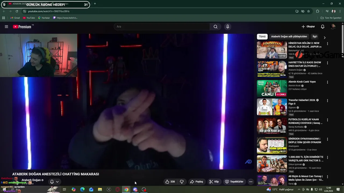Send thanks via Teşekkürler button

[234, 181]
